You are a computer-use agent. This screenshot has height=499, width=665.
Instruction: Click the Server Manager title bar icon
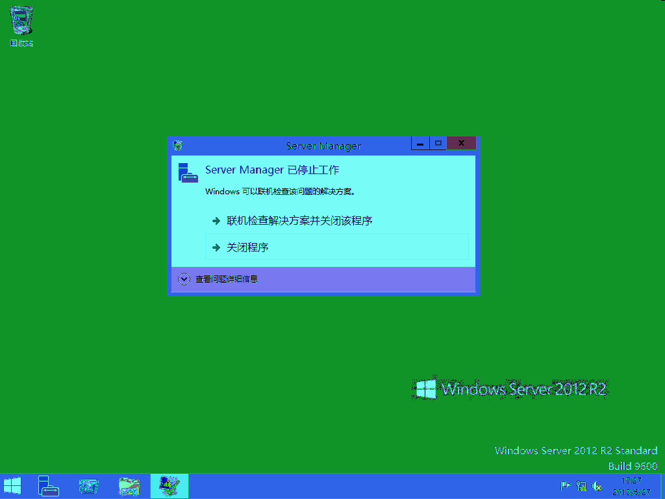[178, 146]
